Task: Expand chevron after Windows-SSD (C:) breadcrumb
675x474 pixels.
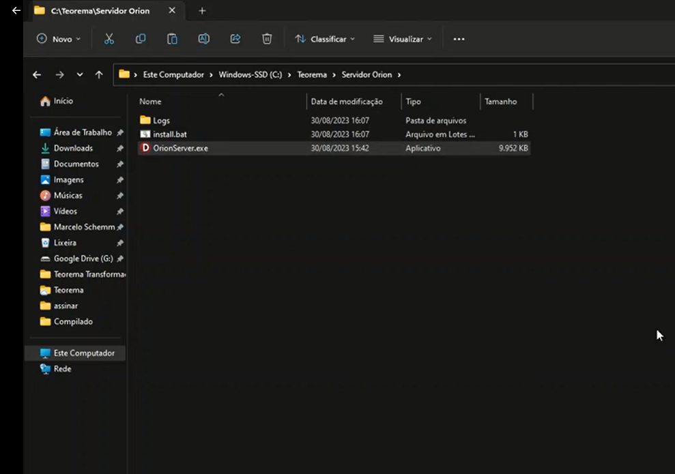Action: click(289, 75)
